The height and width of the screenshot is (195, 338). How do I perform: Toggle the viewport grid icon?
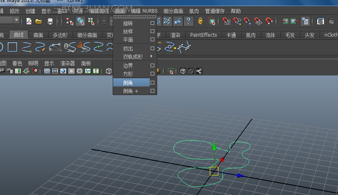click(47, 71)
